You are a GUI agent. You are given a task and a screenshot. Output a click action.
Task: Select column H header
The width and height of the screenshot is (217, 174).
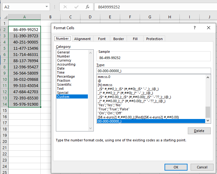170,17
